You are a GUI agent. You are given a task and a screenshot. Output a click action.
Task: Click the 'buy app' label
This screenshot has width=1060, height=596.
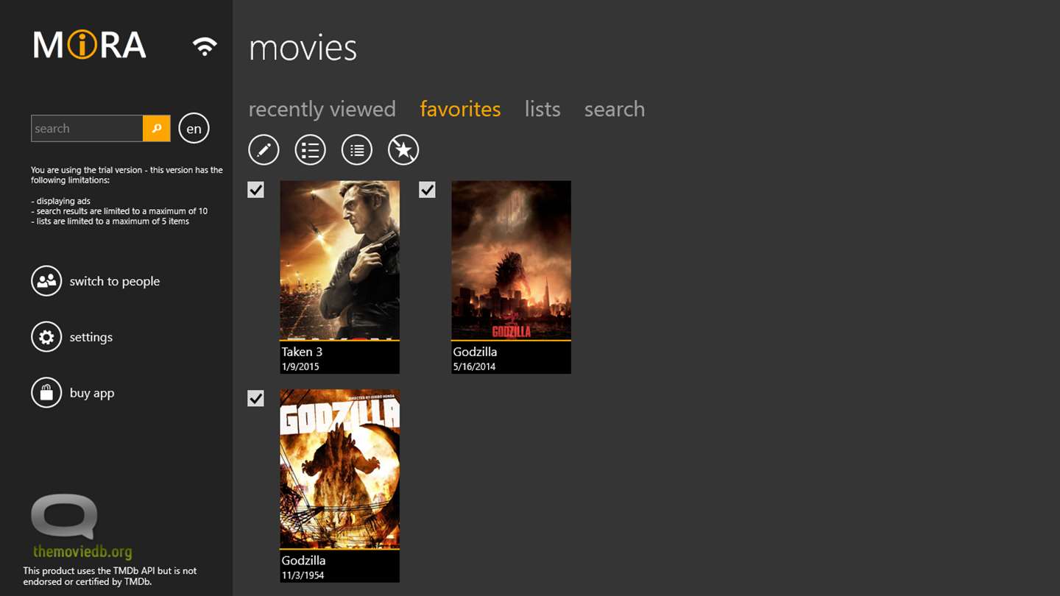[92, 393]
